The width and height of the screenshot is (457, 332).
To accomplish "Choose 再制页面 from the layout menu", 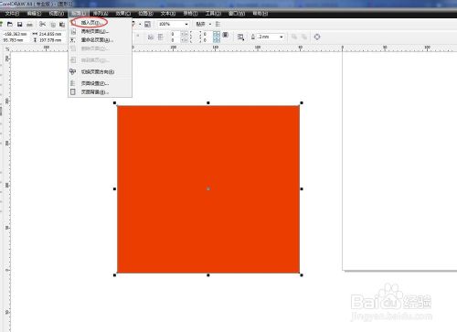I will click(x=101, y=31).
